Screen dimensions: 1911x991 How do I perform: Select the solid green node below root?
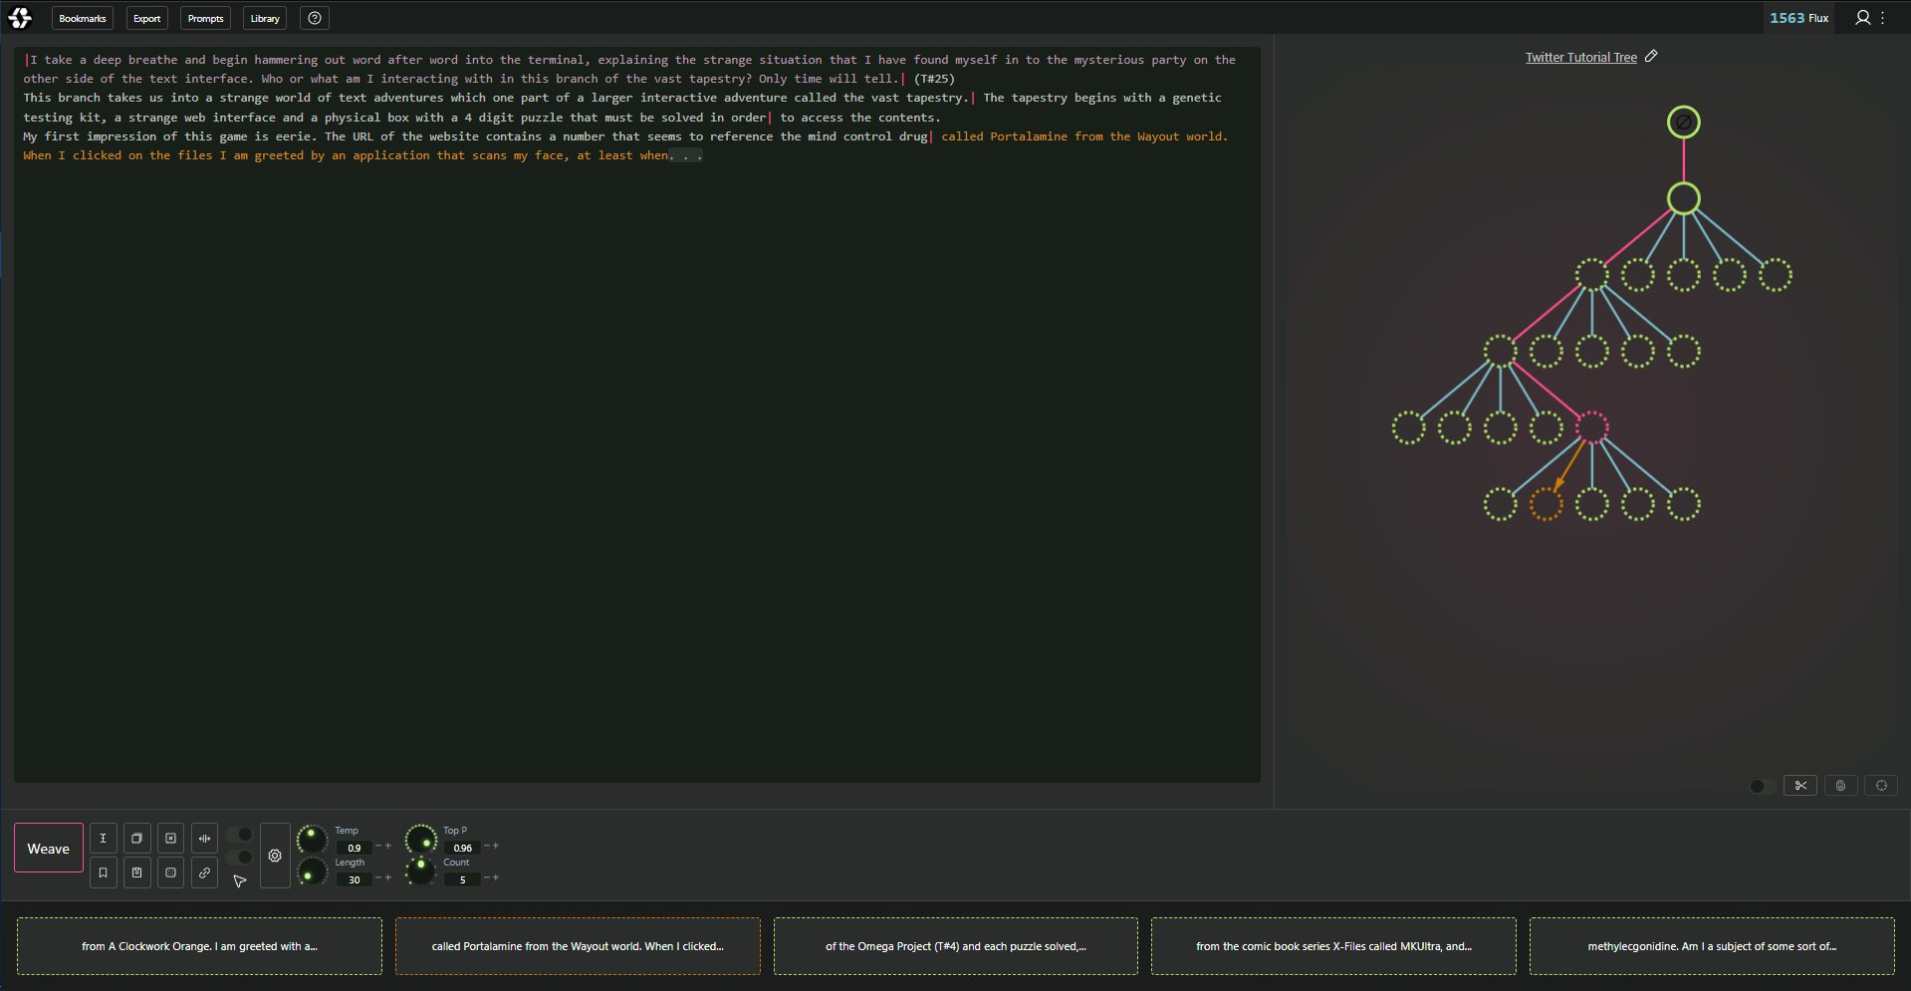click(1684, 198)
